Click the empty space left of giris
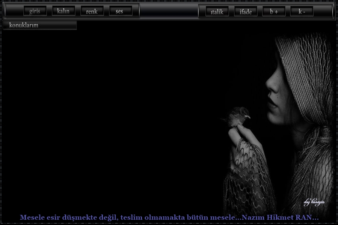The image size is (338, 225). pos(14,11)
